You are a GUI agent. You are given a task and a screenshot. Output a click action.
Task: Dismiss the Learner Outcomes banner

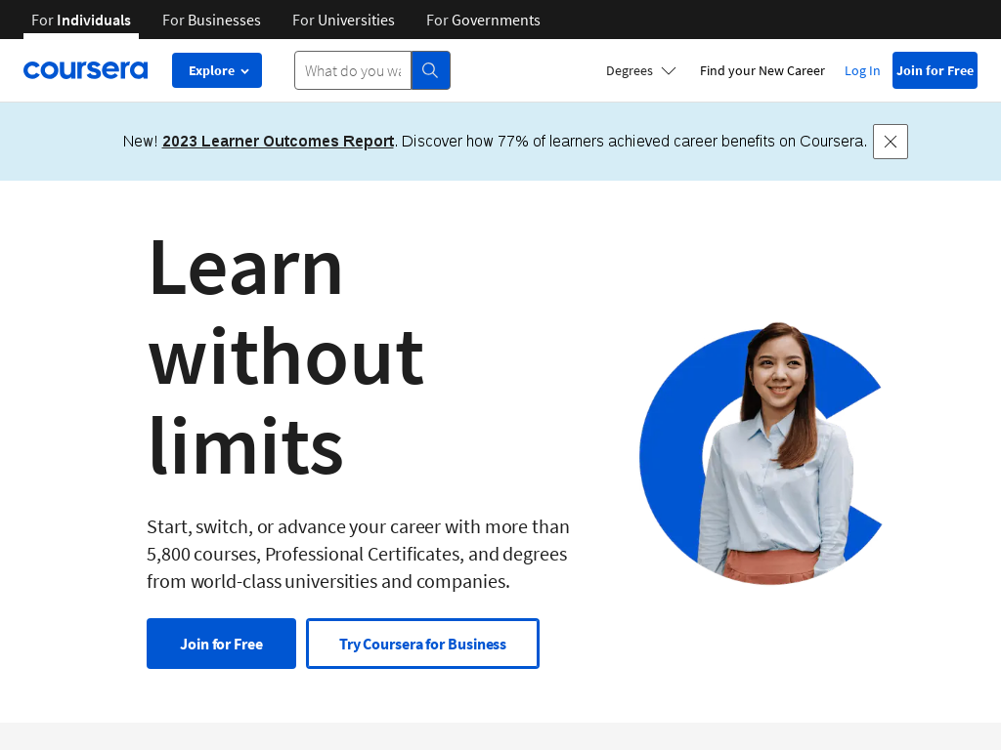click(x=890, y=142)
